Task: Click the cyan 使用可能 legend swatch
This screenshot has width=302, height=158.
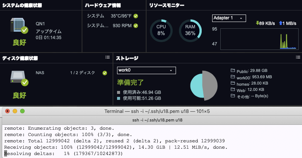Action: coord(119,98)
